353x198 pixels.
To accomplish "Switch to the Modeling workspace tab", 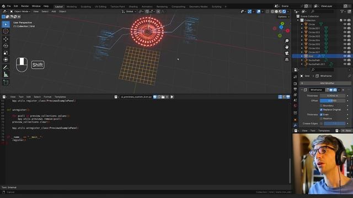I will pyautogui.click(x=72, y=7).
